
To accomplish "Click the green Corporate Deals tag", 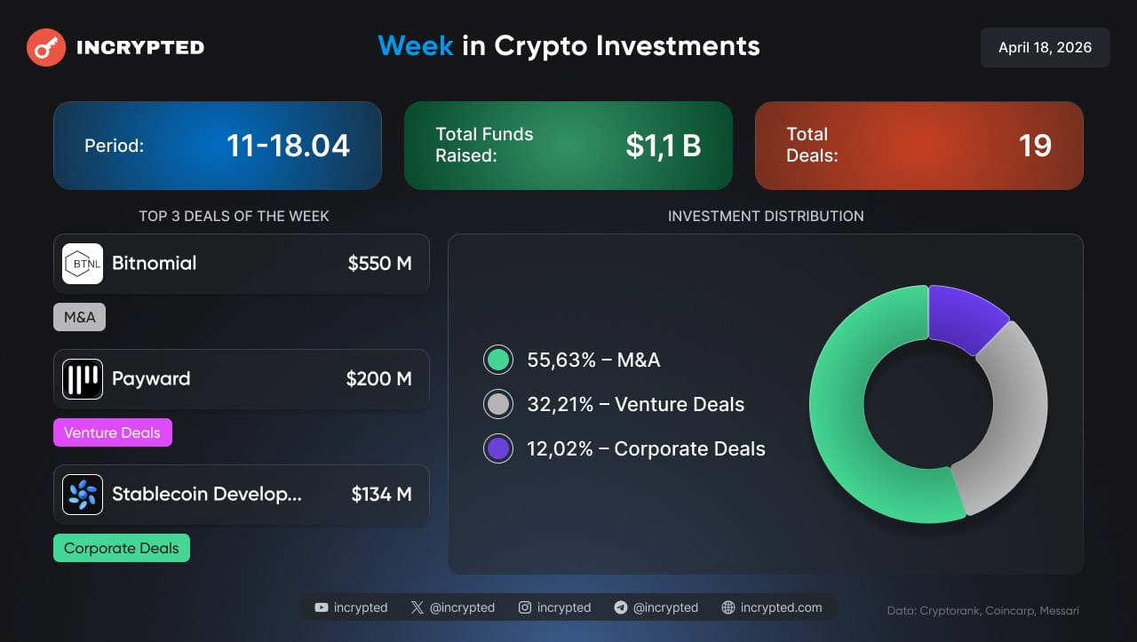I will [x=121, y=548].
